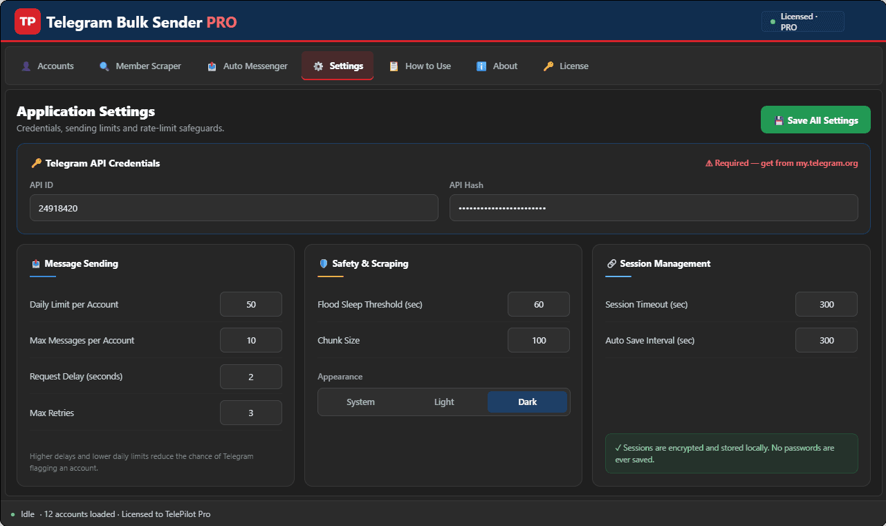886x526 pixels.
Task: Click the 'Telegram API Credentials' heading text
Action: (103, 164)
